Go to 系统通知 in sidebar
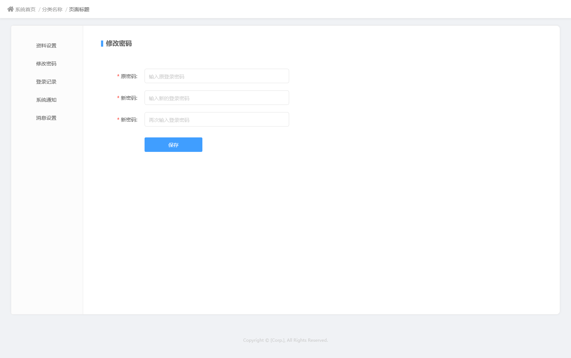This screenshot has width=571, height=358. point(46,100)
